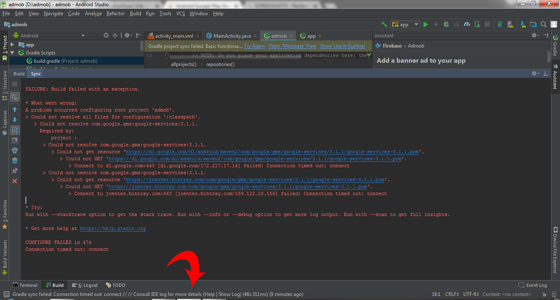
Task: Print the Sync output
Action: click(15, 150)
